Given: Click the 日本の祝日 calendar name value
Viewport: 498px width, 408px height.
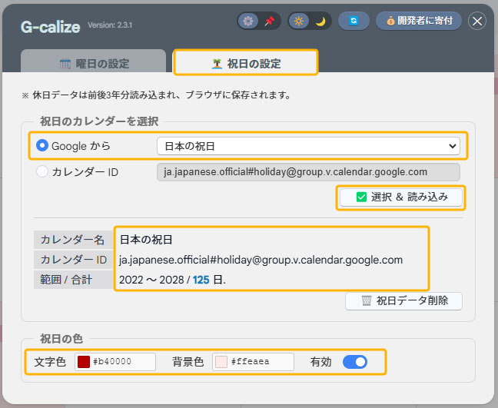Looking at the screenshot, I should pyautogui.click(x=146, y=240).
